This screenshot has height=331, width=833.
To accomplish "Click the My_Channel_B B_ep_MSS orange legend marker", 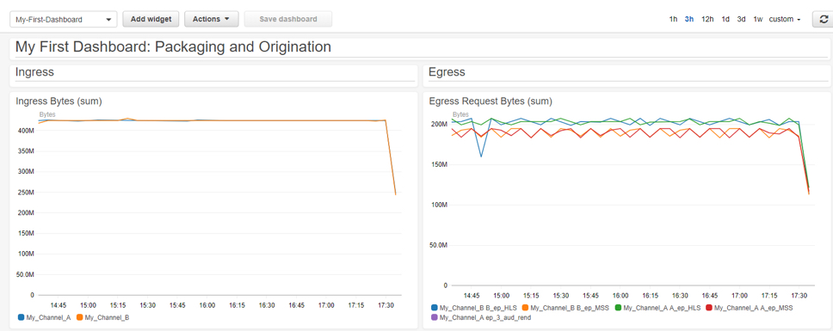I will click(526, 308).
